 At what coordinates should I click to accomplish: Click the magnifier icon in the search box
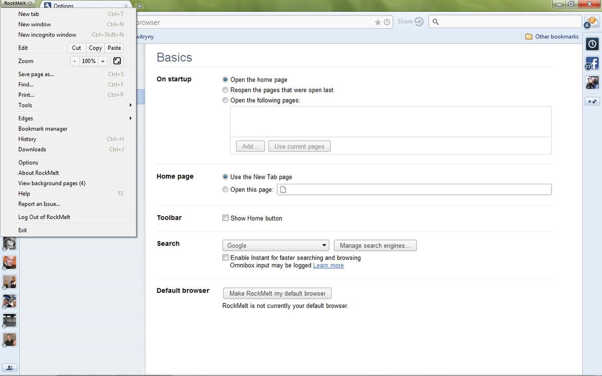pos(436,22)
